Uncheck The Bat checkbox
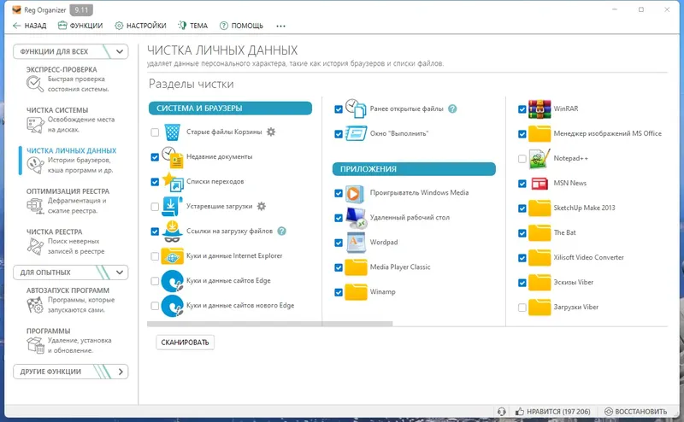This screenshot has width=684, height=422. pos(522,233)
